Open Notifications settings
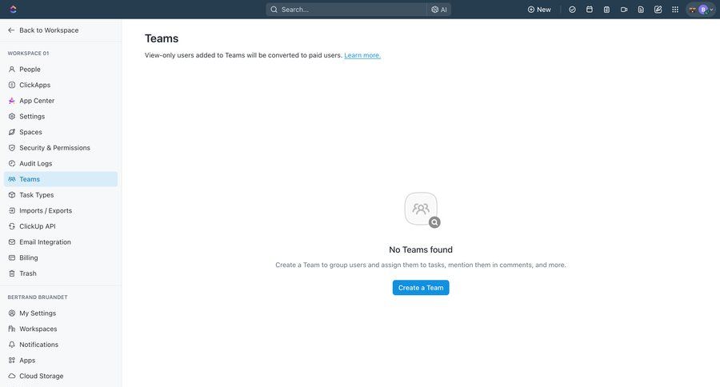 pos(61,345)
